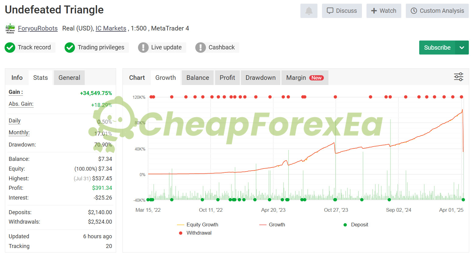Switch to the Drawdown chart tab

point(260,78)
